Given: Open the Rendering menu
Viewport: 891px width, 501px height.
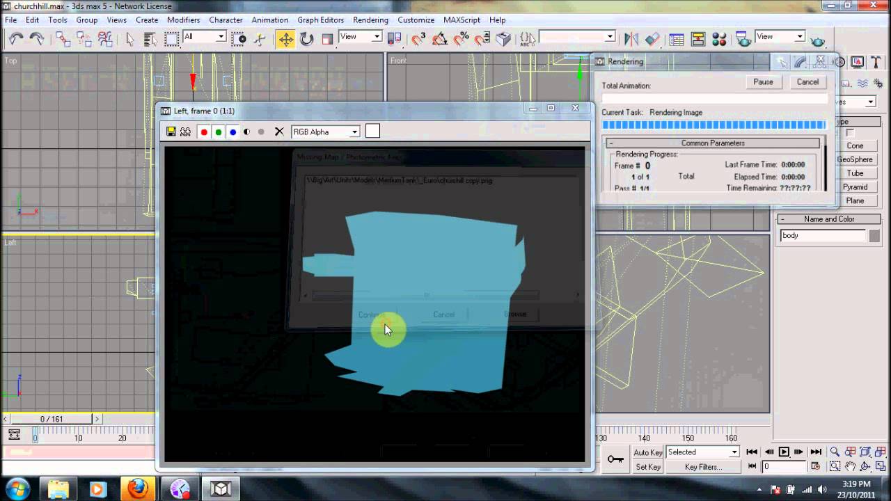Looking at the screenshot, I should tap(370, 20).
